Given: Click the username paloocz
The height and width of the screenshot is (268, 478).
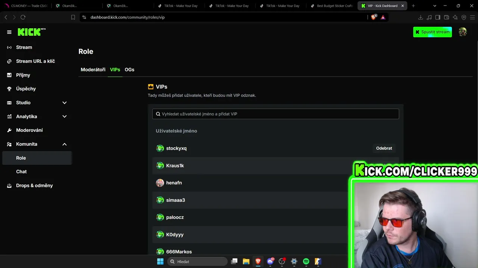Looking at the screenshot, I should pos(175,217).
